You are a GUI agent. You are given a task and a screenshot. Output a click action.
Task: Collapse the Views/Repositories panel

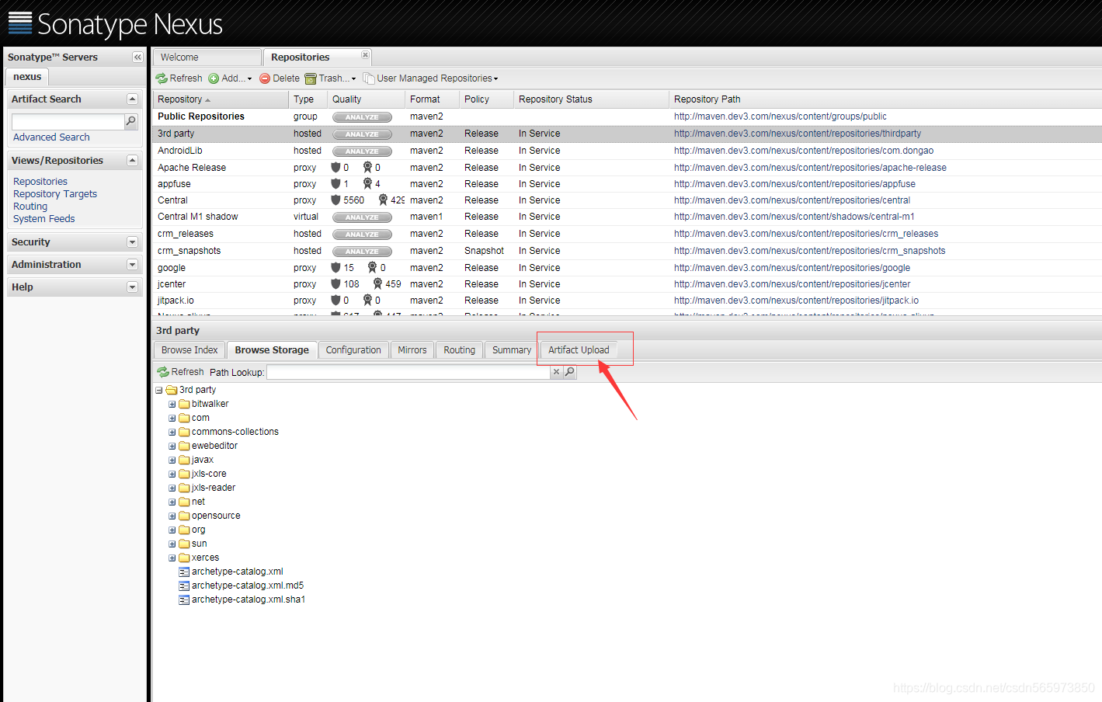pos(132,161)
